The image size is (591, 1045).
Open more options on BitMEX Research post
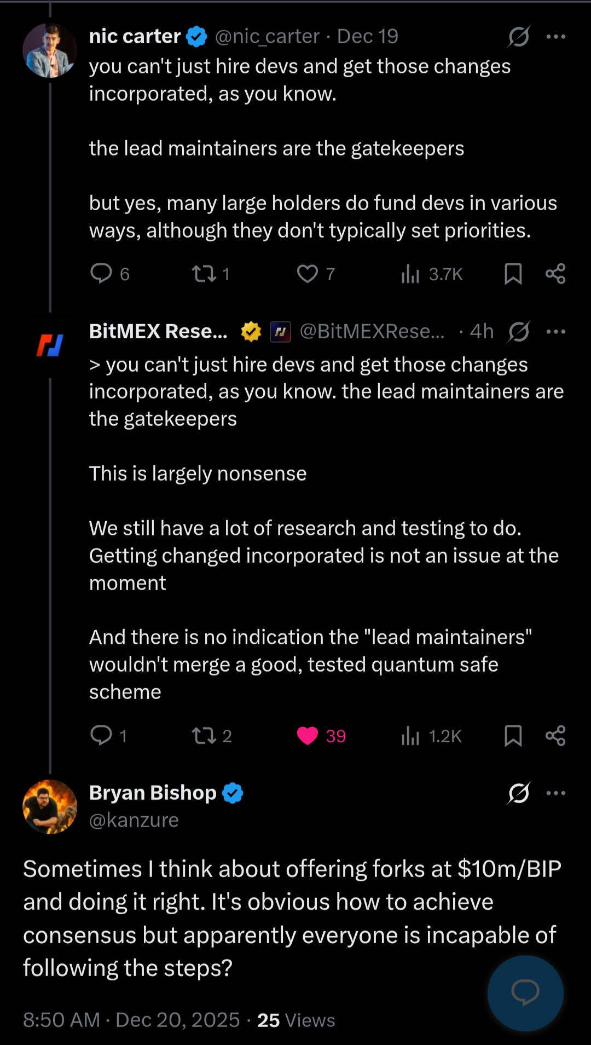[555, 331]
